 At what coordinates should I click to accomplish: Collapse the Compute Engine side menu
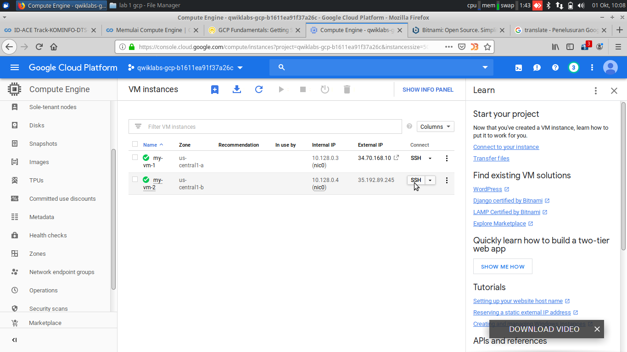[14, 340]
